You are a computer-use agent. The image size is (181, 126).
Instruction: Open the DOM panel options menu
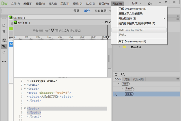[178, 79]
